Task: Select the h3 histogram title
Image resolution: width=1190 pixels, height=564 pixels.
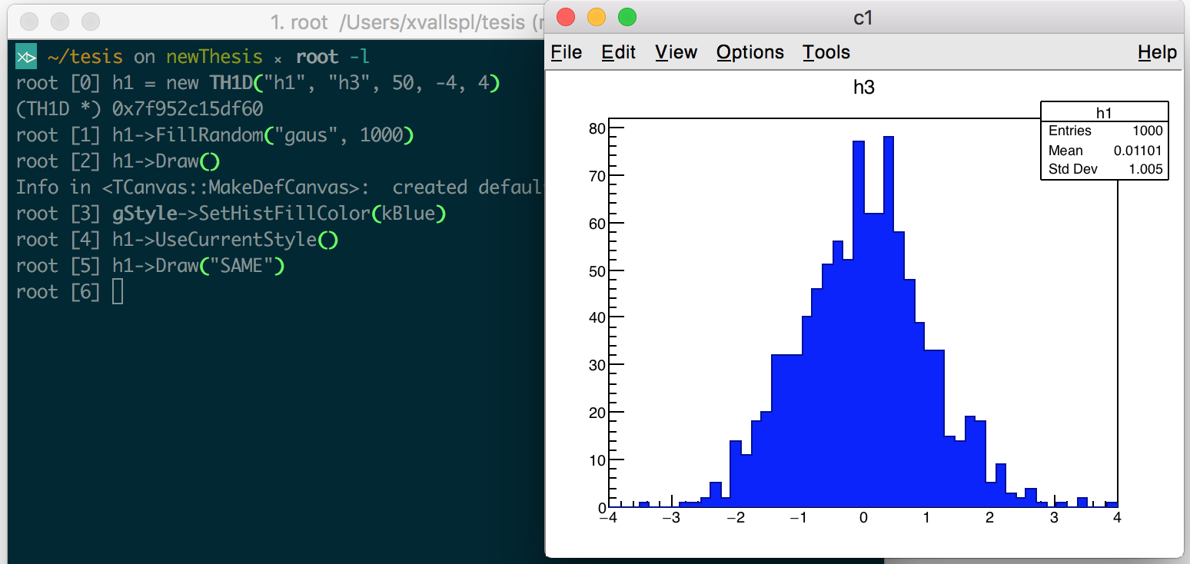Action: [x=864, y=88]
